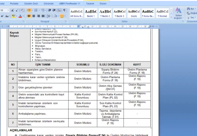
Task: Open the borders dropdown arrow
Action: (x=65, y=16)
